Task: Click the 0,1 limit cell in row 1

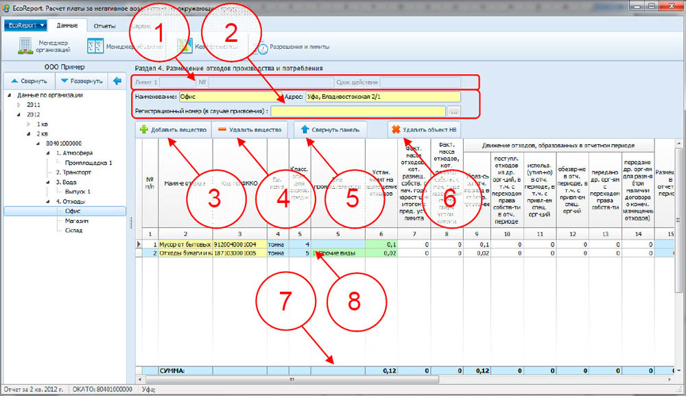Action: point(381,244)
